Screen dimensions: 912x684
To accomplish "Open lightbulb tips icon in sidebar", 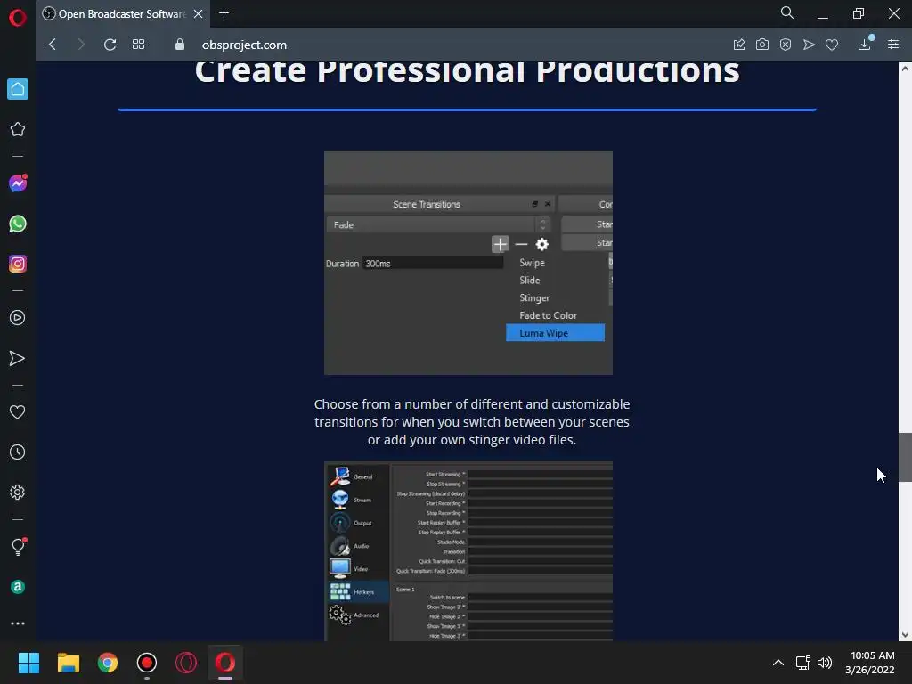I will click(18, 546).
